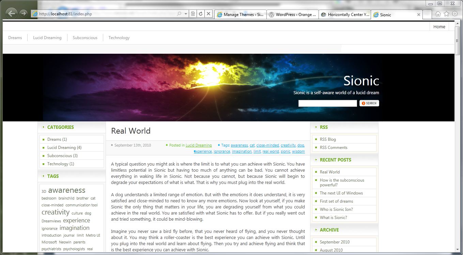
Task: Close the Sionic browser tab
Action: [419, 15]
